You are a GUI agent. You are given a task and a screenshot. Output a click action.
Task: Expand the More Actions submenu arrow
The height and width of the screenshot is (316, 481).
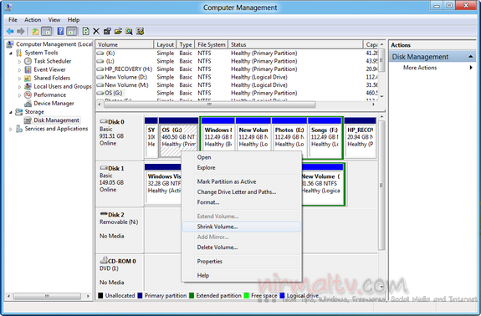(471, 68)
